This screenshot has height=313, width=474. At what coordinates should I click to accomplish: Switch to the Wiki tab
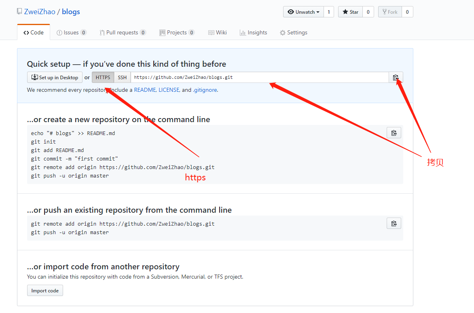218,32
